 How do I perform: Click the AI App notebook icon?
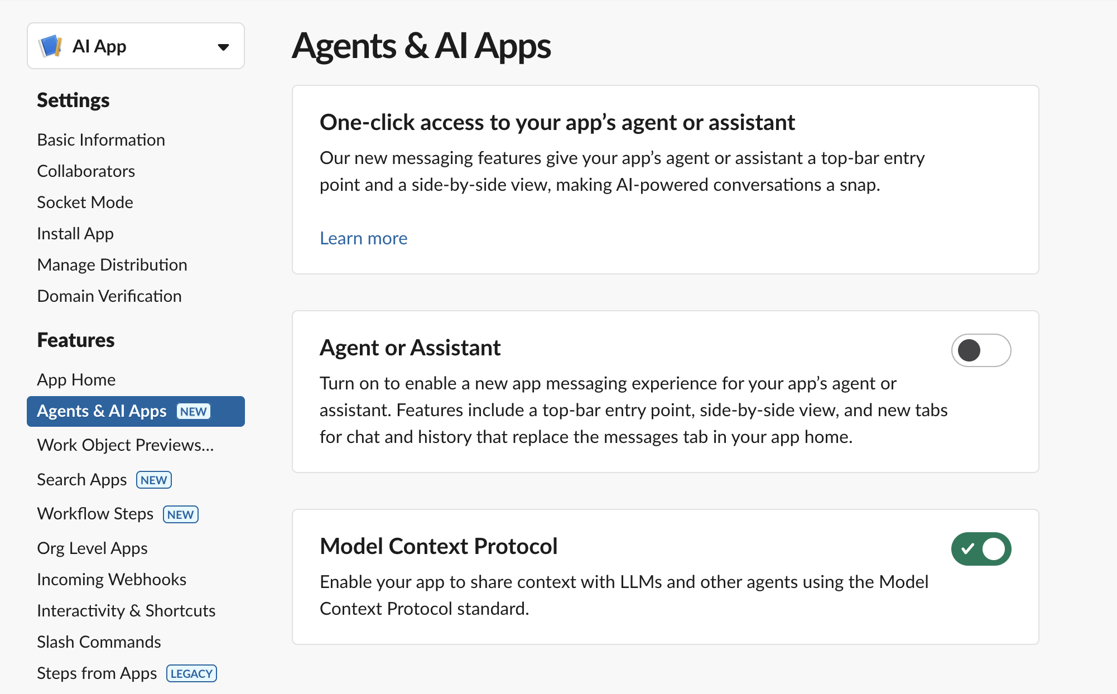tap(50, 46)
